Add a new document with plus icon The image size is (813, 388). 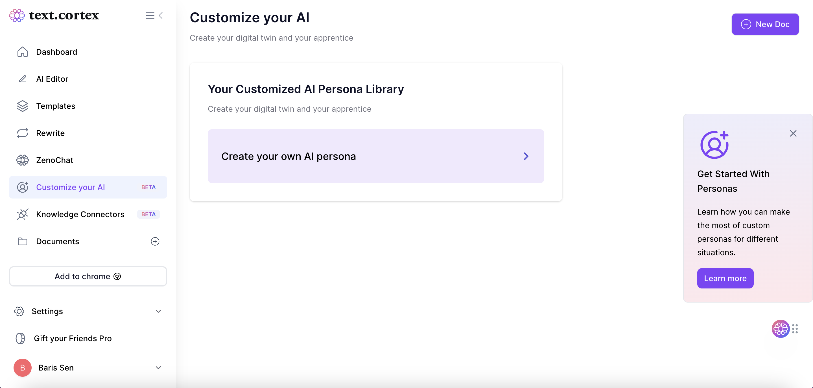pos(155,241)
